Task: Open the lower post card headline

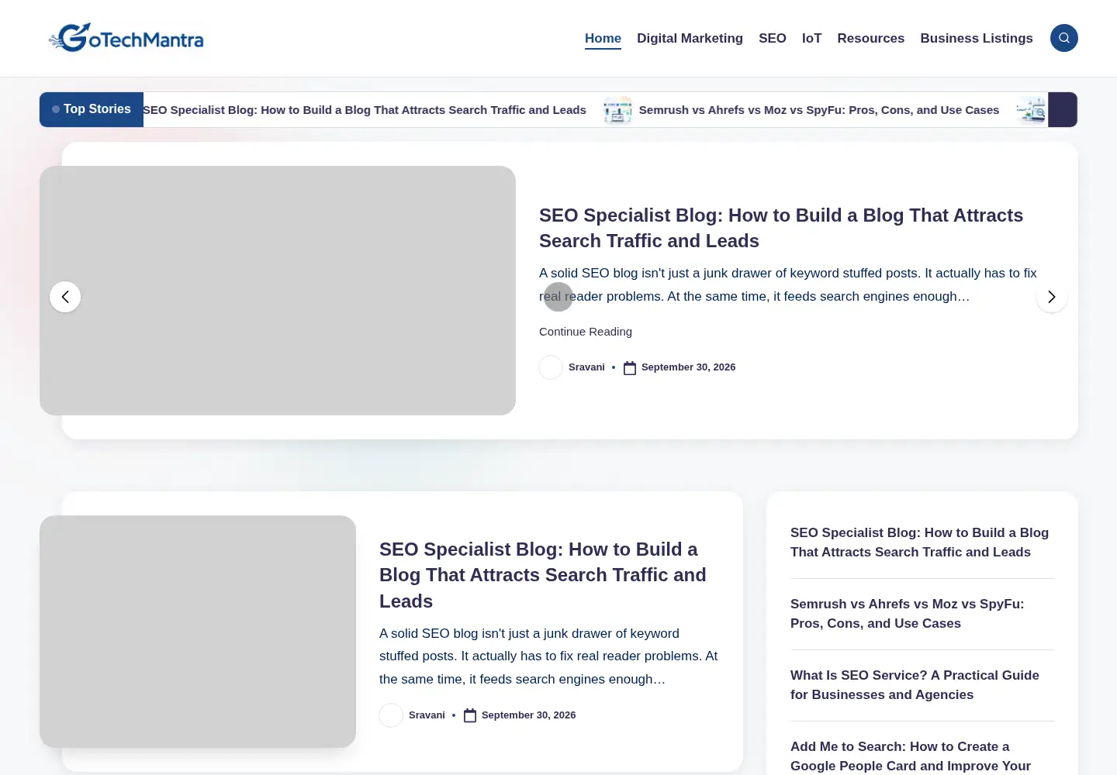Action: (x=543, y=575)
